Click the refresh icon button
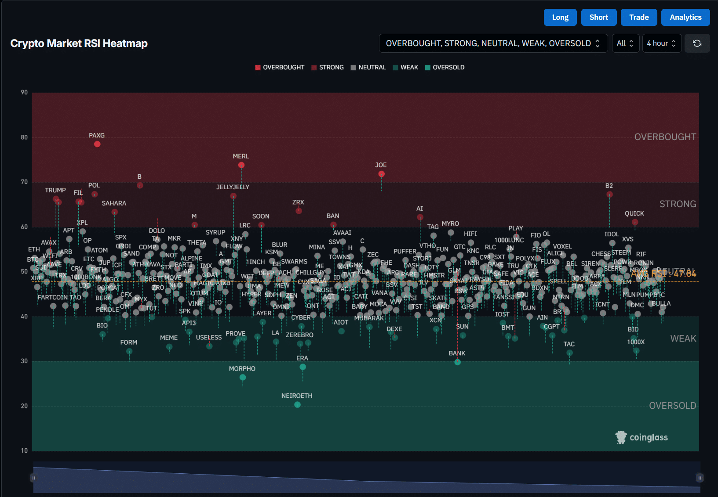Viewport: 718px width, 497px height. [x=697, y=43]
